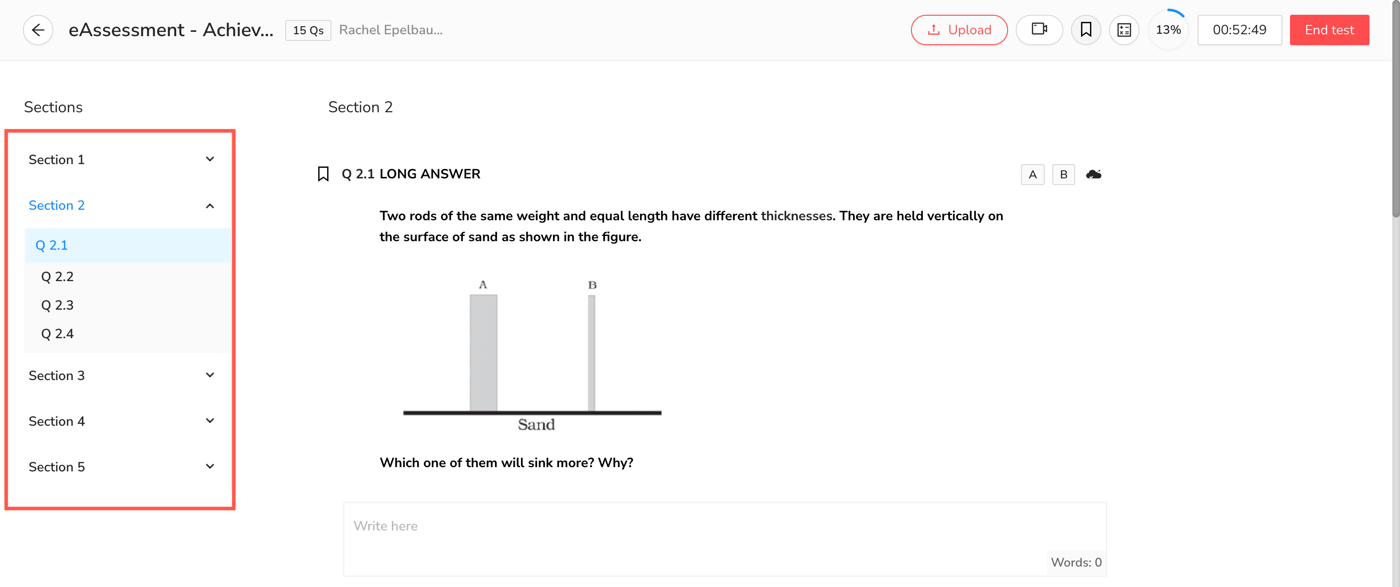The image size is (1400, 587).
Task: Click the Upload button
Action: [959, 30]
